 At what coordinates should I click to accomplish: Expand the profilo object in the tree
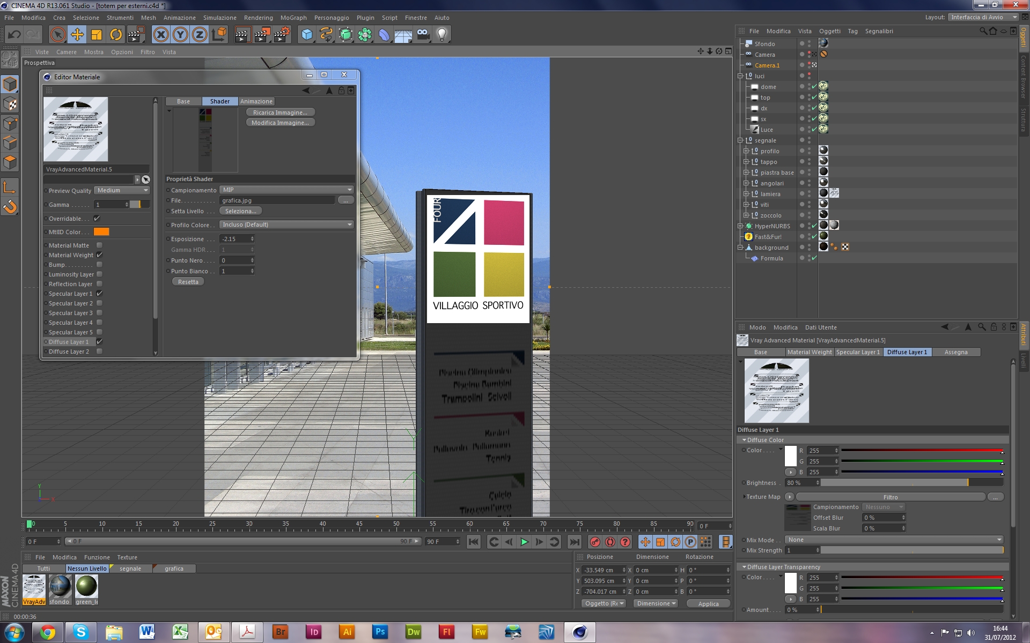pyautogui.click(x=746, y=151)
